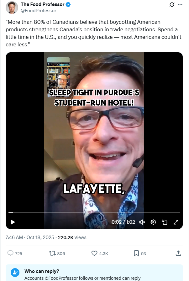189x281 pixels.
Task: Click the Grok icon at top right
Action: pyautogui.click(x=172, y=4)
